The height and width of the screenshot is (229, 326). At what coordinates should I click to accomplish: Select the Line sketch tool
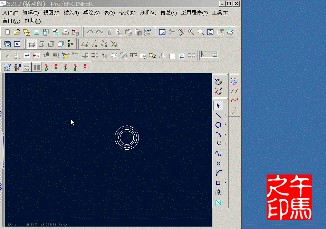pyautogui.click(x=218, y=115)
